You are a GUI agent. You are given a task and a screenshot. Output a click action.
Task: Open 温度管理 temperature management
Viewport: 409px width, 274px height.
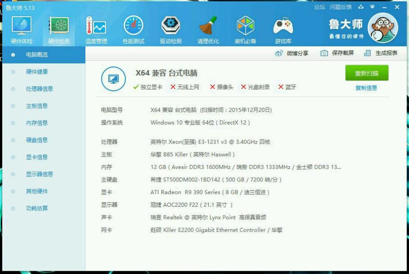96,30
